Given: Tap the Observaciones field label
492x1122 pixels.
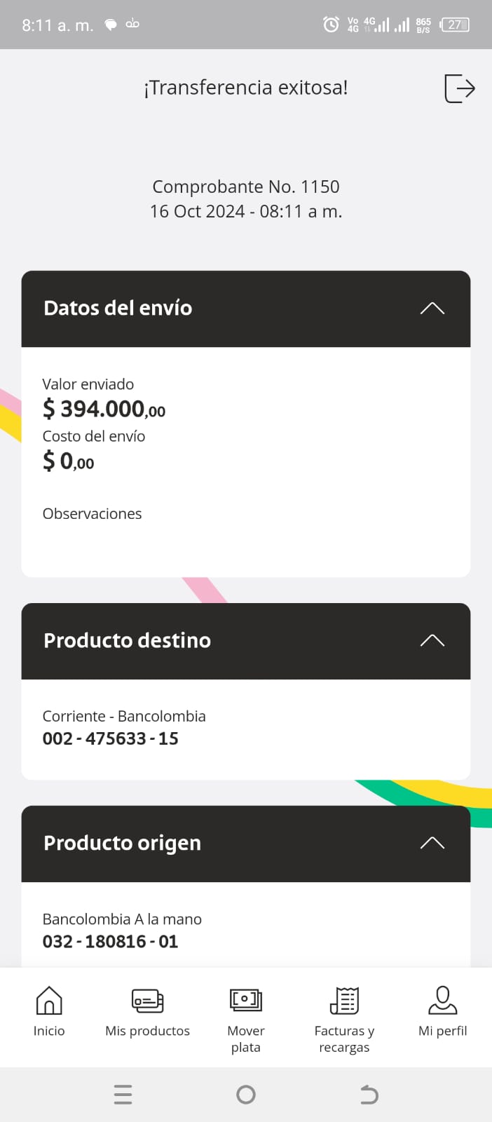Looking at the screenshot, I should (x=92, y=514).
